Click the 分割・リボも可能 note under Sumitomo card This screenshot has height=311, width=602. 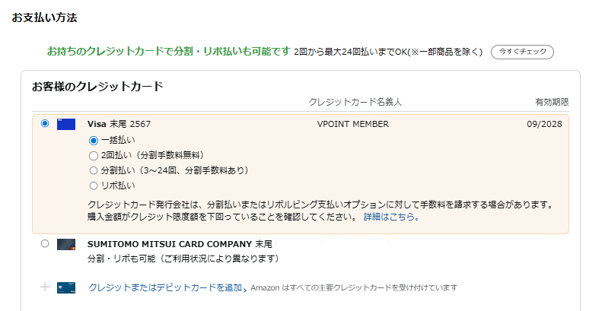click(x=183, y=259)
